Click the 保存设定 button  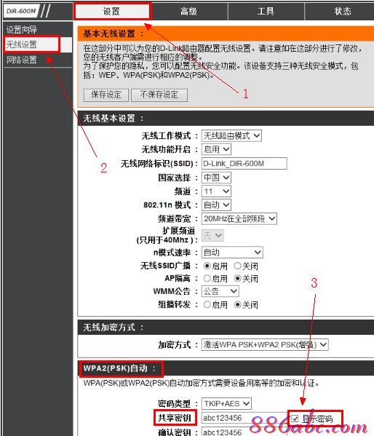[x=106, y=95]
